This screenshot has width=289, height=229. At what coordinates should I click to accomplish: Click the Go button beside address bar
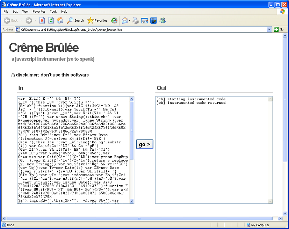279,30
